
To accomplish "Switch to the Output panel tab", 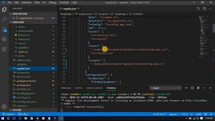I will (79, 88).
